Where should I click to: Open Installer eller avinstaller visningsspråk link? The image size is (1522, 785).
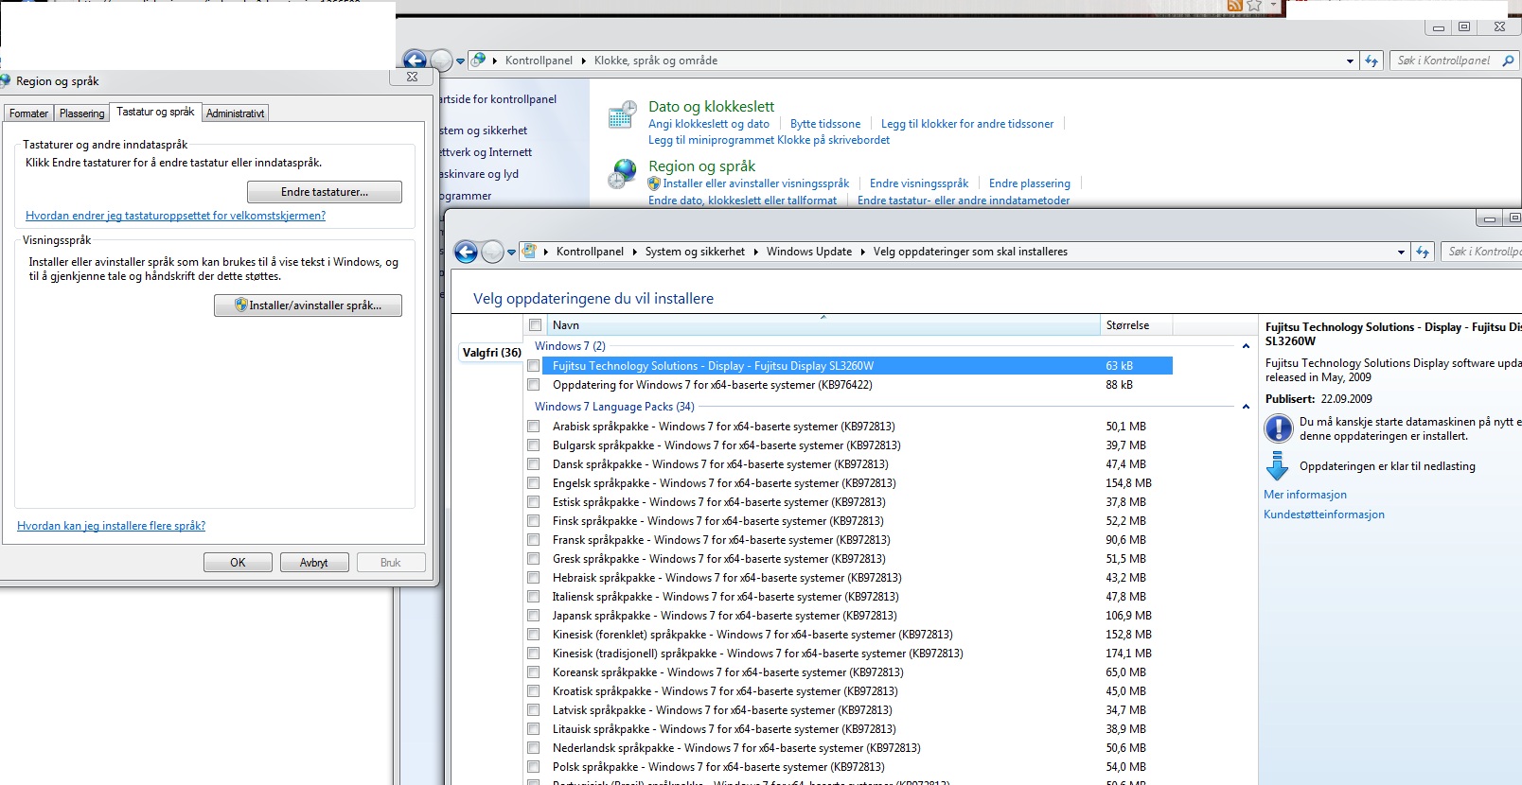click(x=756, y=183)
